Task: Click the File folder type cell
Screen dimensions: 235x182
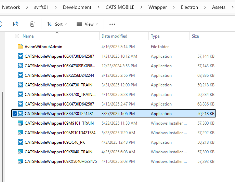Action: (x=160, y=47)
